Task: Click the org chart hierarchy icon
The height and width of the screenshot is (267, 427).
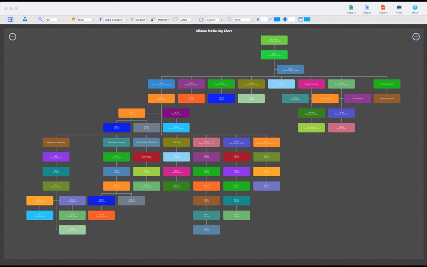Action: pyautogui.click(x=25, y=19)
